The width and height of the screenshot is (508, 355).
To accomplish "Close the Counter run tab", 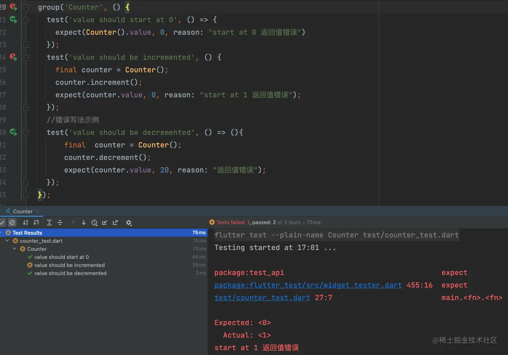I will (x=37, y=211).
